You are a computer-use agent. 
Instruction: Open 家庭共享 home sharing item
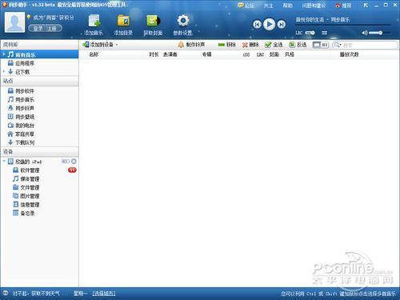[39, 134]
